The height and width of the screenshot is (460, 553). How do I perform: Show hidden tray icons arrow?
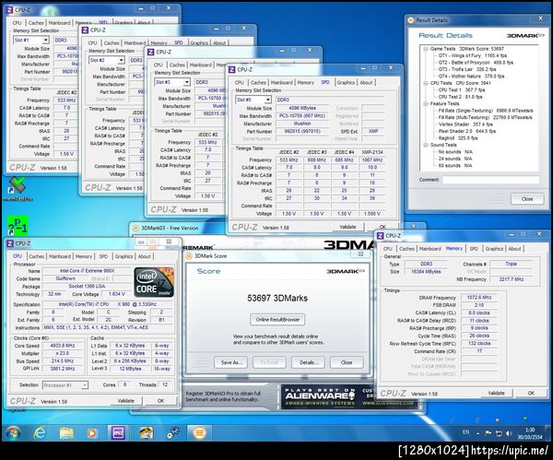click(477, 433)
